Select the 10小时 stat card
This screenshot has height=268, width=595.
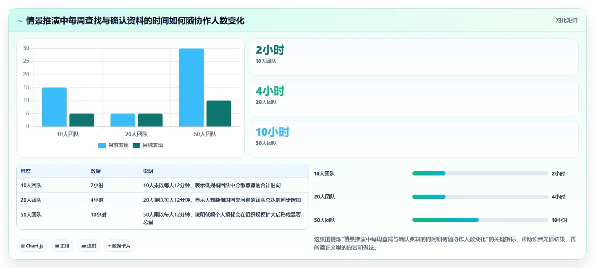tap(414, 139)
